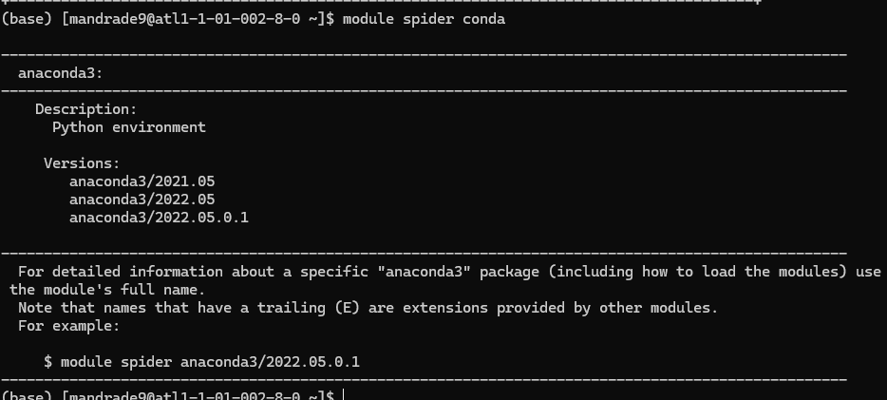Screen dimensions: 887x400
Task: Click the "Python environment" description text
Action: [x=128, y=127]
